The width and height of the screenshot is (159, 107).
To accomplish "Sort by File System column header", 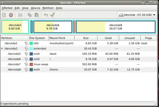I will point(39,38).
